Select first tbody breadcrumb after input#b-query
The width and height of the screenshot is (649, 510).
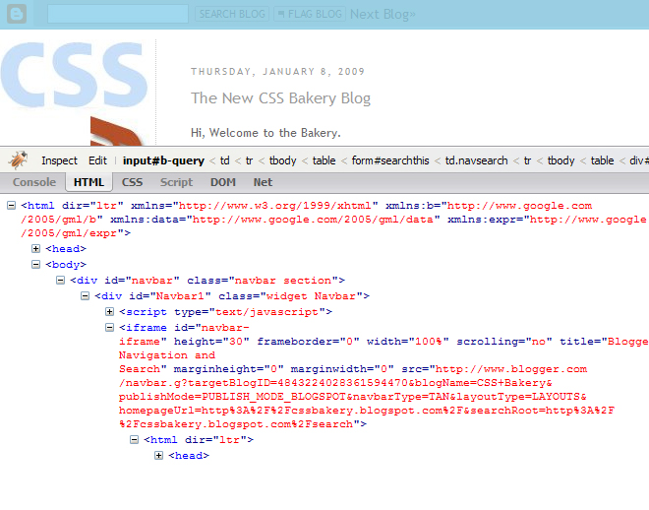click(x=282, y=160)
